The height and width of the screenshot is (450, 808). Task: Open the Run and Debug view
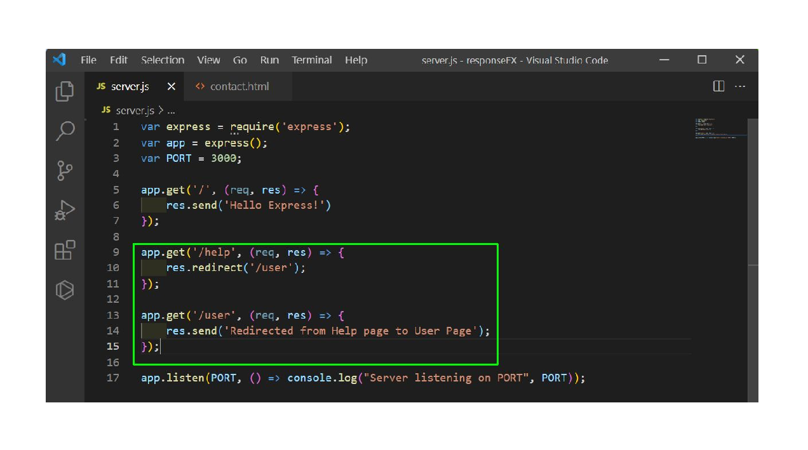pyautogui.click(x=65, y=210)
